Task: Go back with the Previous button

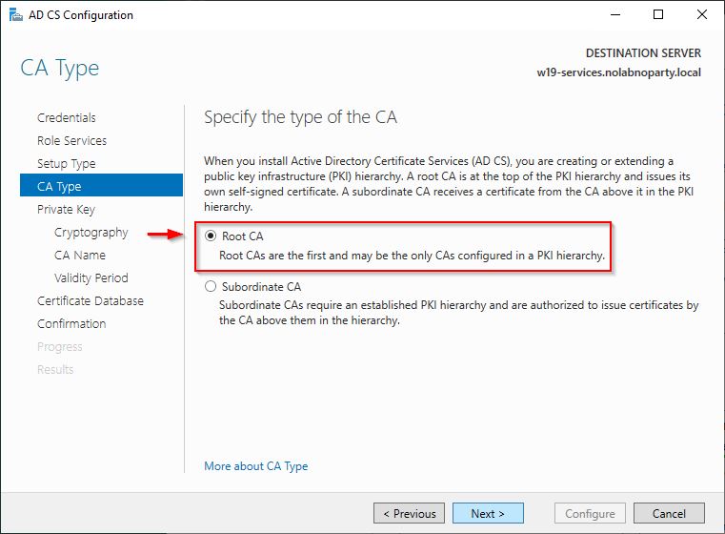Action: click(x=410, y=513)
